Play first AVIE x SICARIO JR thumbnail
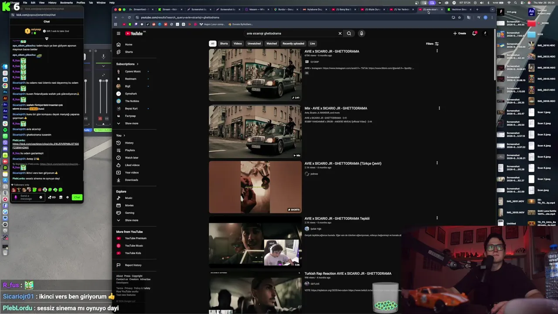The image size is (558, 314). pyautogui.click(x=255, y=75)
